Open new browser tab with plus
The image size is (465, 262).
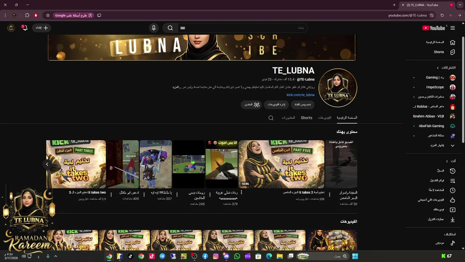(394, 5)
